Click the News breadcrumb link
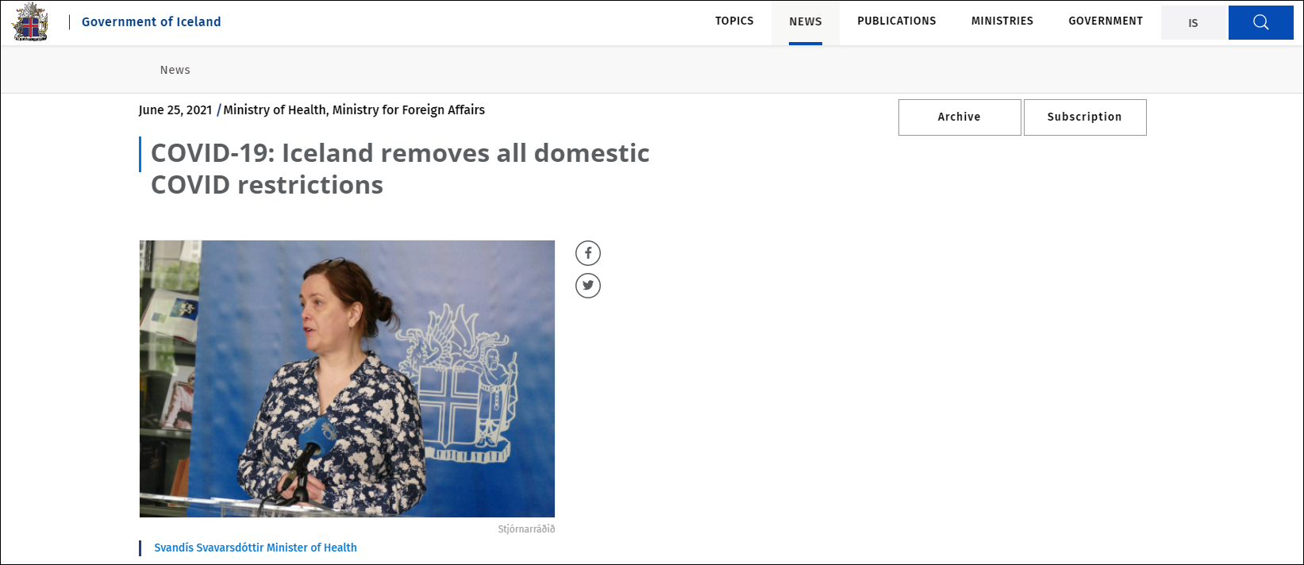This screenshot has height=565, width=1304. point(175,70)
